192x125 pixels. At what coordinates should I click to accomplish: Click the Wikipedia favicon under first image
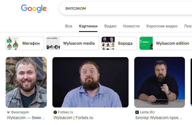coord(8,112)
